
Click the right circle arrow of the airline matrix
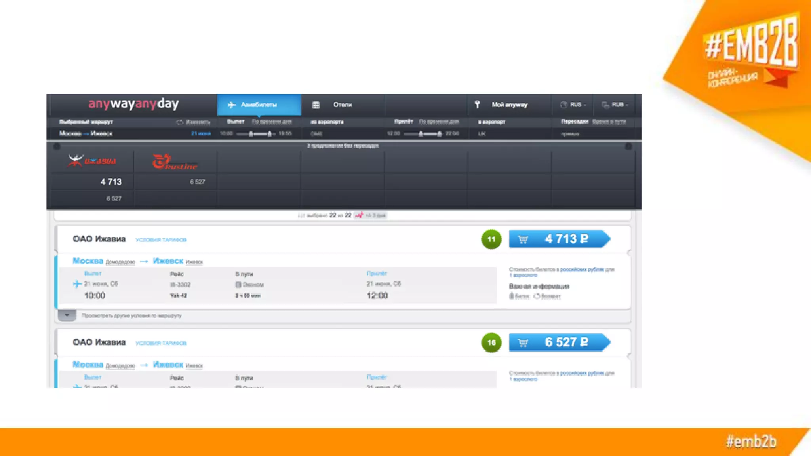(628, 146)
